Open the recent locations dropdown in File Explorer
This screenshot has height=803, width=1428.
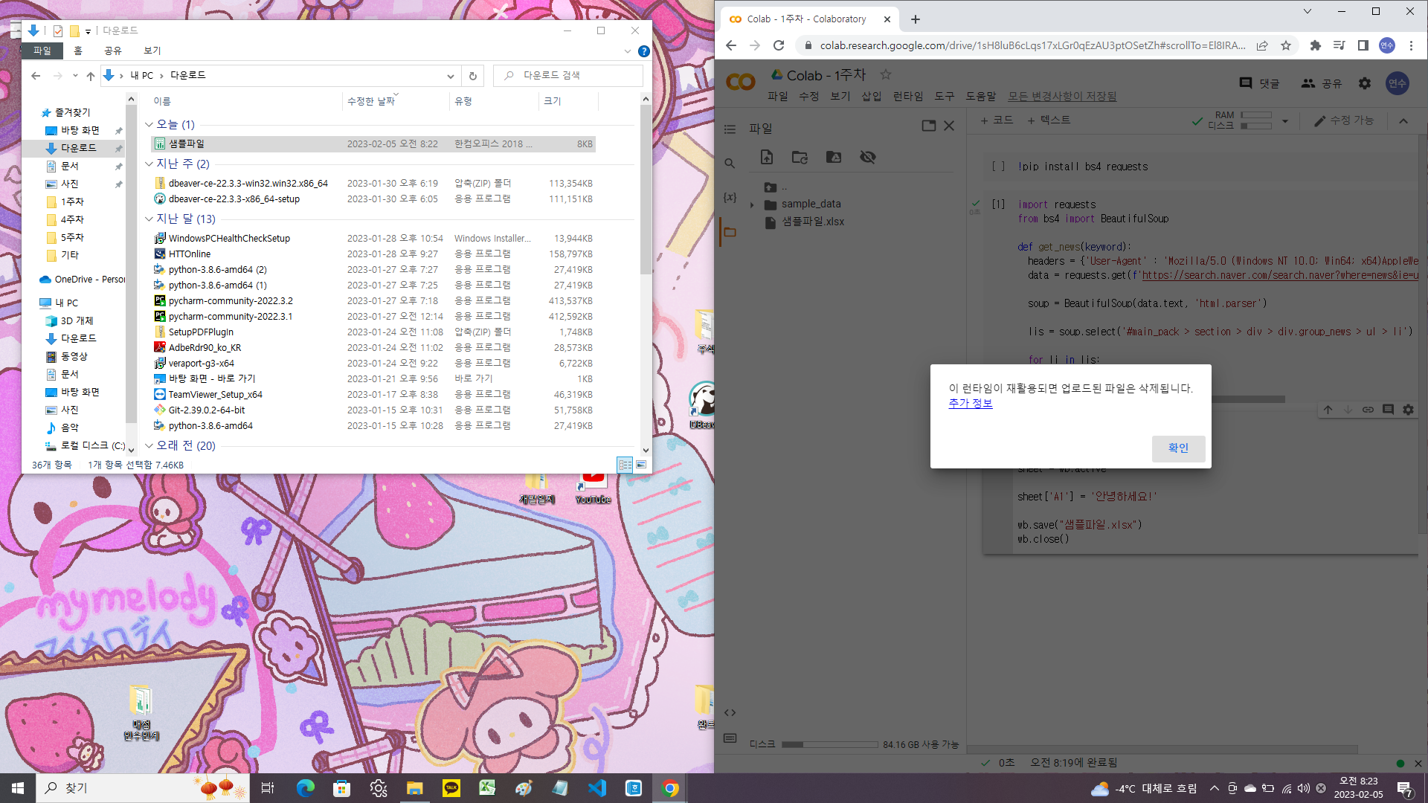(75, 76)
